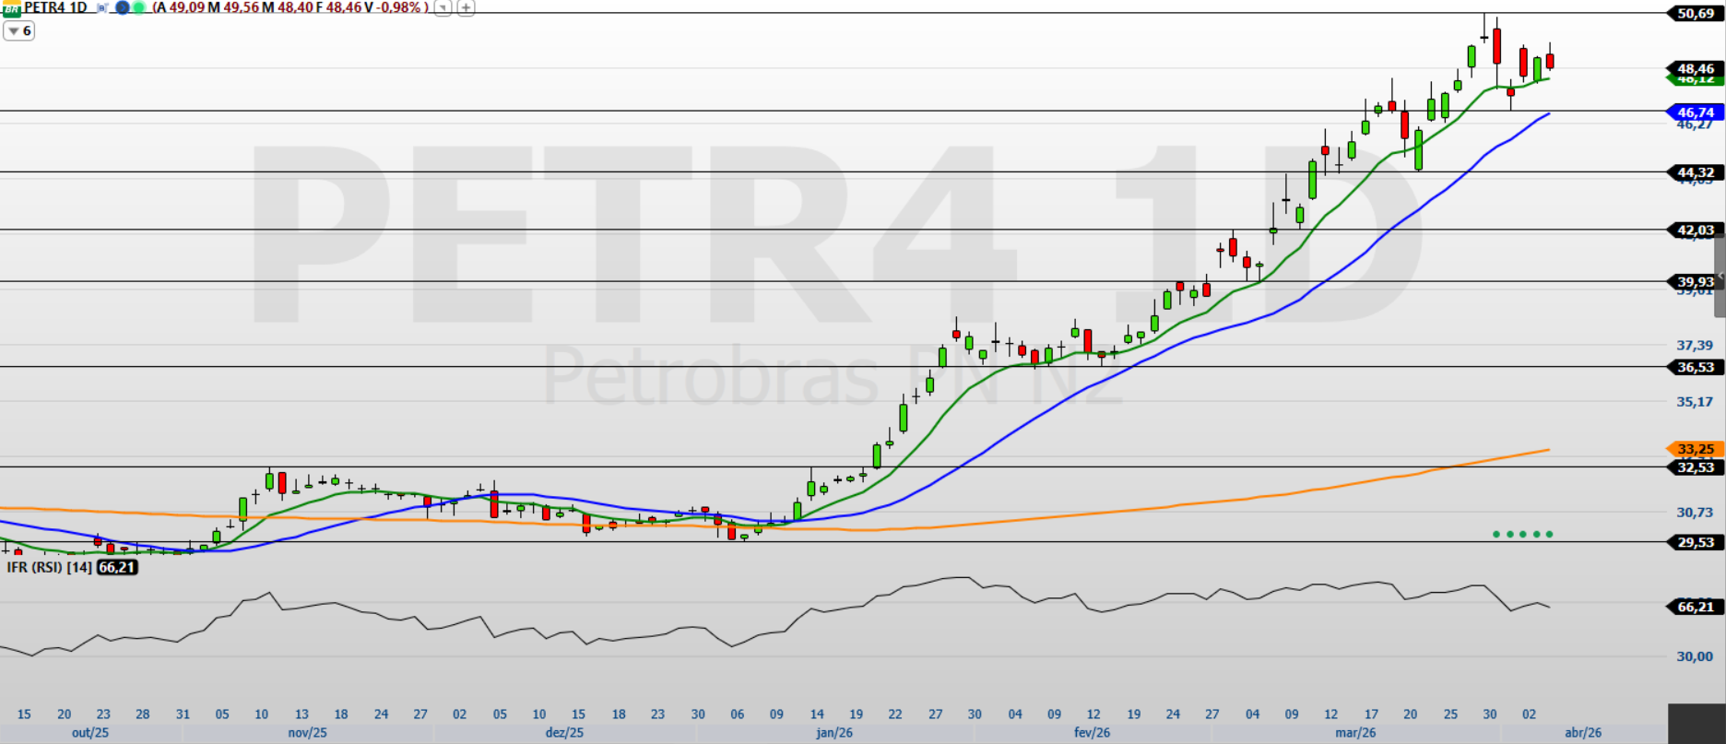The height and width of the screenshot is (744, 1726).
Task: Select the 50,69 horizontal line price tag
Action: point(1696,14)
